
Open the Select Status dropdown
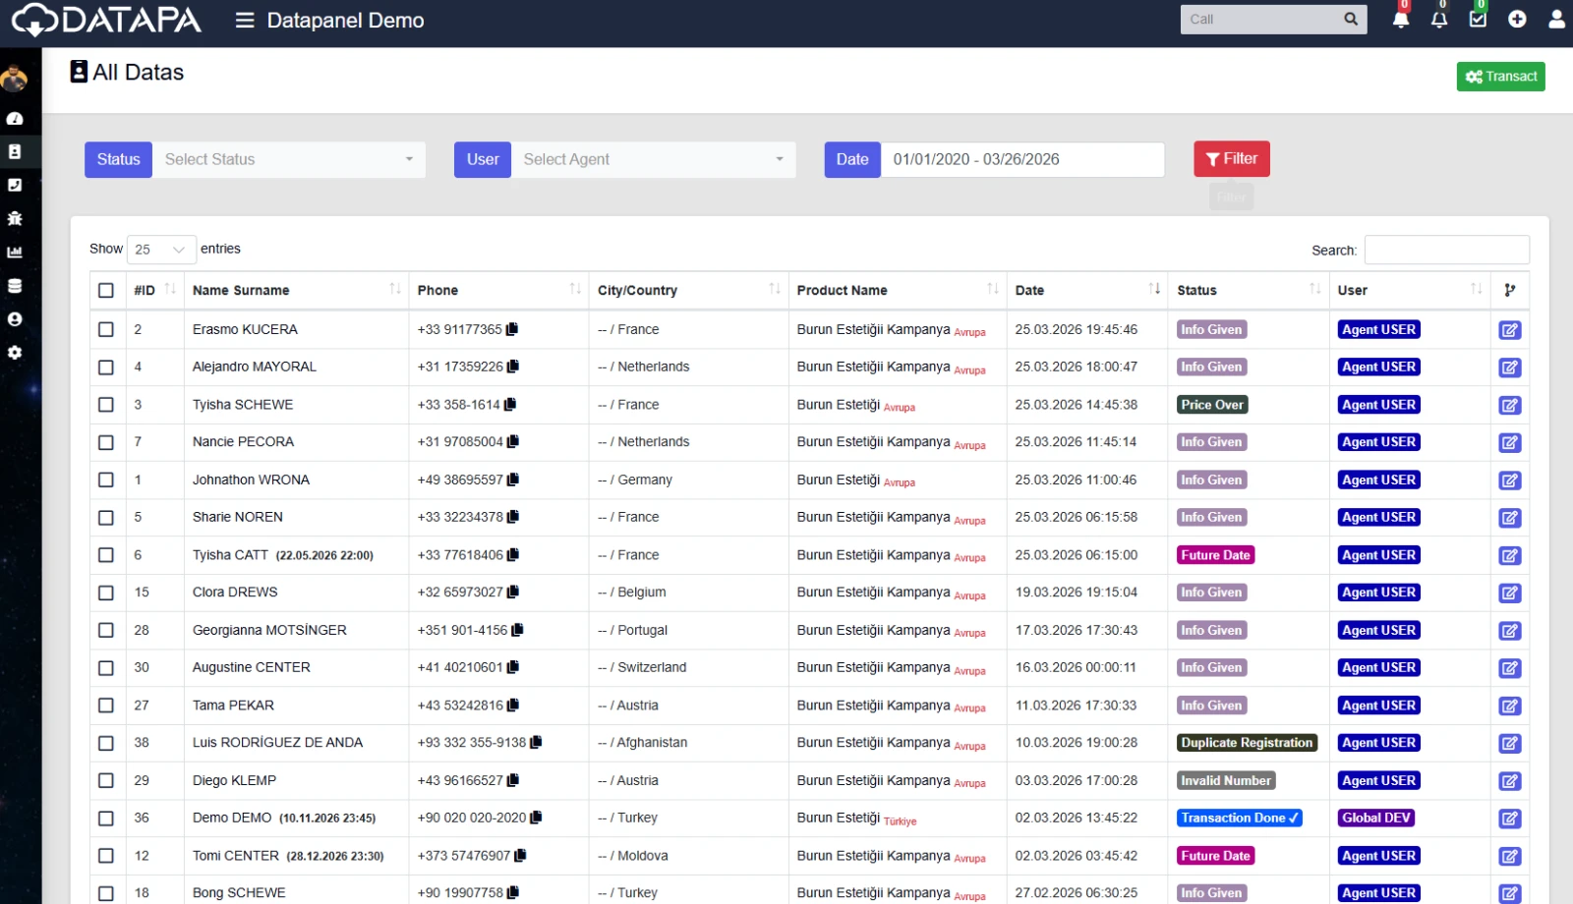(x=288, y=159)
